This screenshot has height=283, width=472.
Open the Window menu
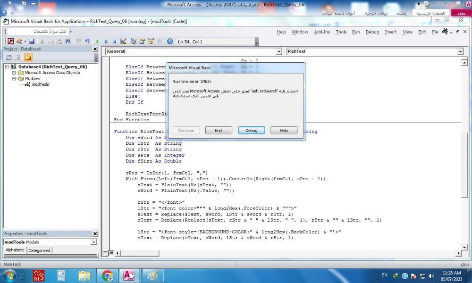(x=300, y=32)
